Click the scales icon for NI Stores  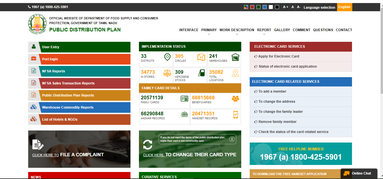(x=167, y=73)
